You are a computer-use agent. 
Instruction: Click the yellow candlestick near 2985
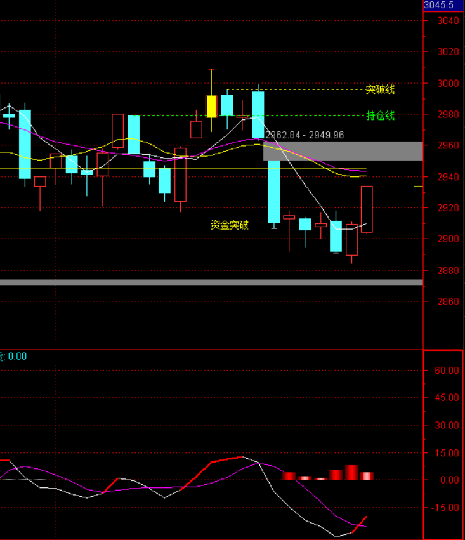click(211, 106)
